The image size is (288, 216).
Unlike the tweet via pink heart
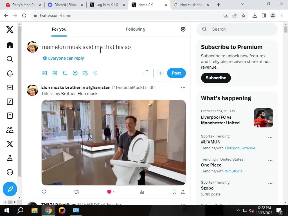click(x=109, y=192)
